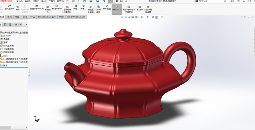Click the Exploded View icon
Image resolution: width=255 pixels, height=130 pixels.
107,6
